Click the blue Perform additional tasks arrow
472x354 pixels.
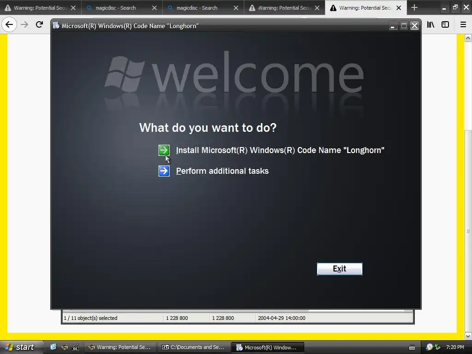[164, 171]
